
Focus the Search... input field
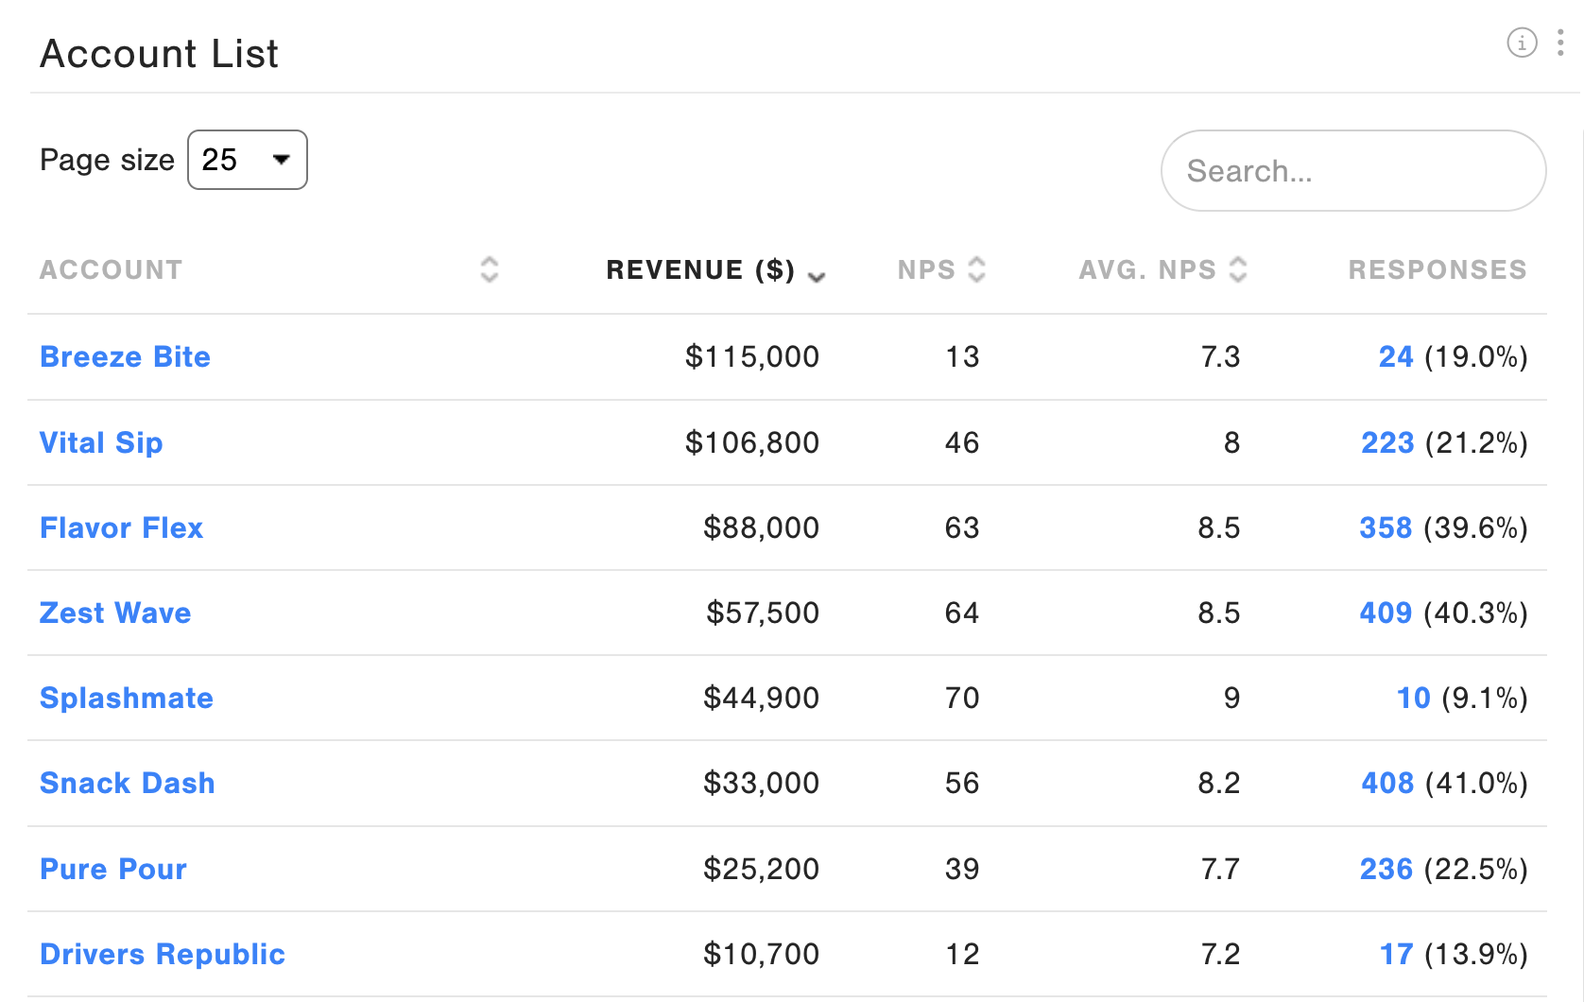pos(1353,171)
